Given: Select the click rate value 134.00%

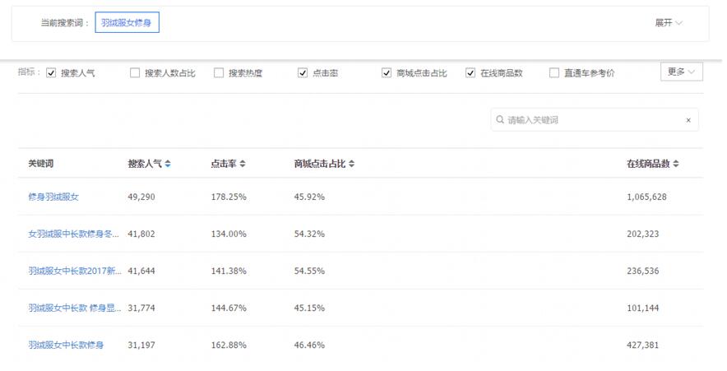Looking at the screenshot, I should pos(229,234).
